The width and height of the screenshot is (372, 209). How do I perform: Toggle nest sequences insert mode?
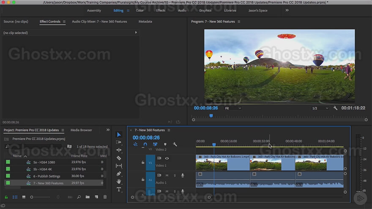pos(135,144)
